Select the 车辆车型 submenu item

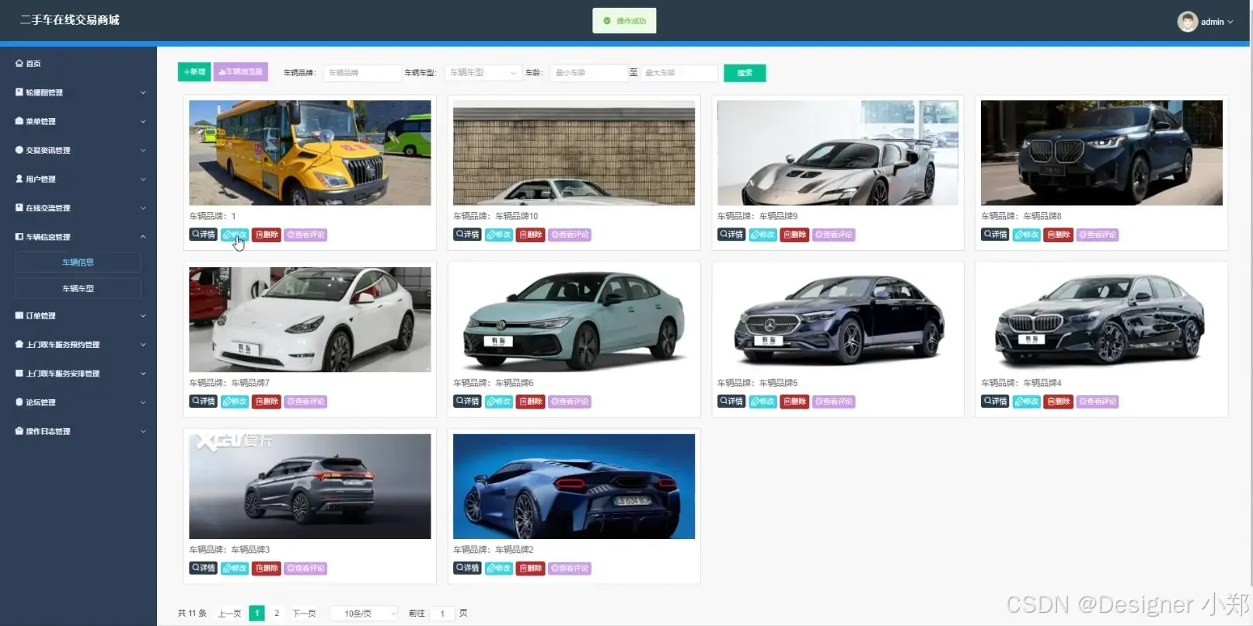(78, 289)
